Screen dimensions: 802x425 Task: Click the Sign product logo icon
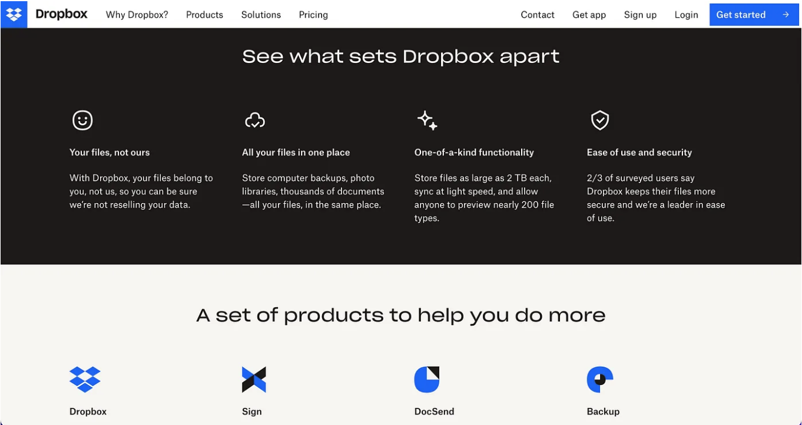[x=254, y=379]
